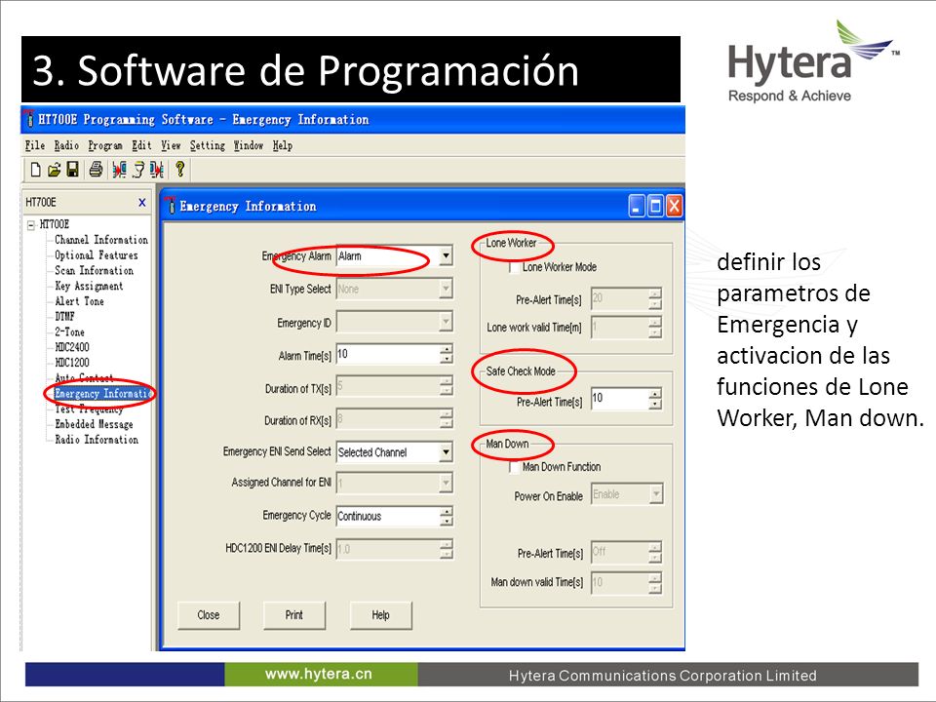Click the Write to radio icon
This screenshot has height=702, width=936.
[157, 170]
